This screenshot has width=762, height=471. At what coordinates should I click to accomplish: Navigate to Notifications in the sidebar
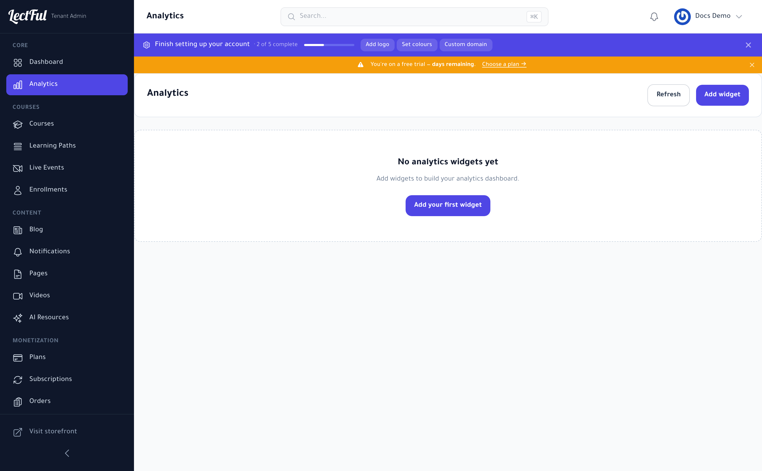click(67, 252)
